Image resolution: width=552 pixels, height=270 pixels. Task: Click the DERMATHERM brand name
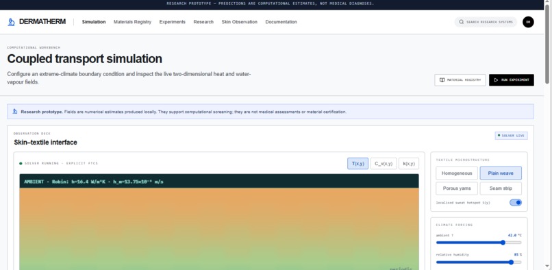click(x=42, y=22)
